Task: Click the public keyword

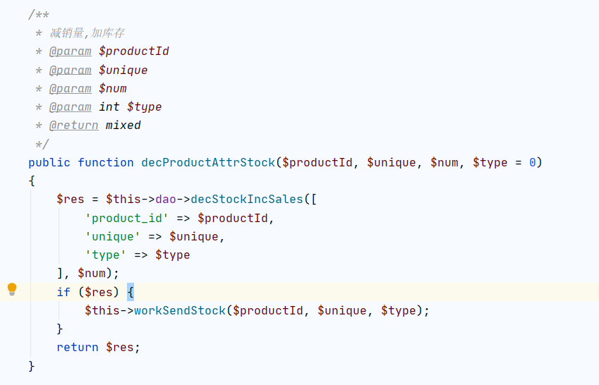Action: [x=49, y=162]
